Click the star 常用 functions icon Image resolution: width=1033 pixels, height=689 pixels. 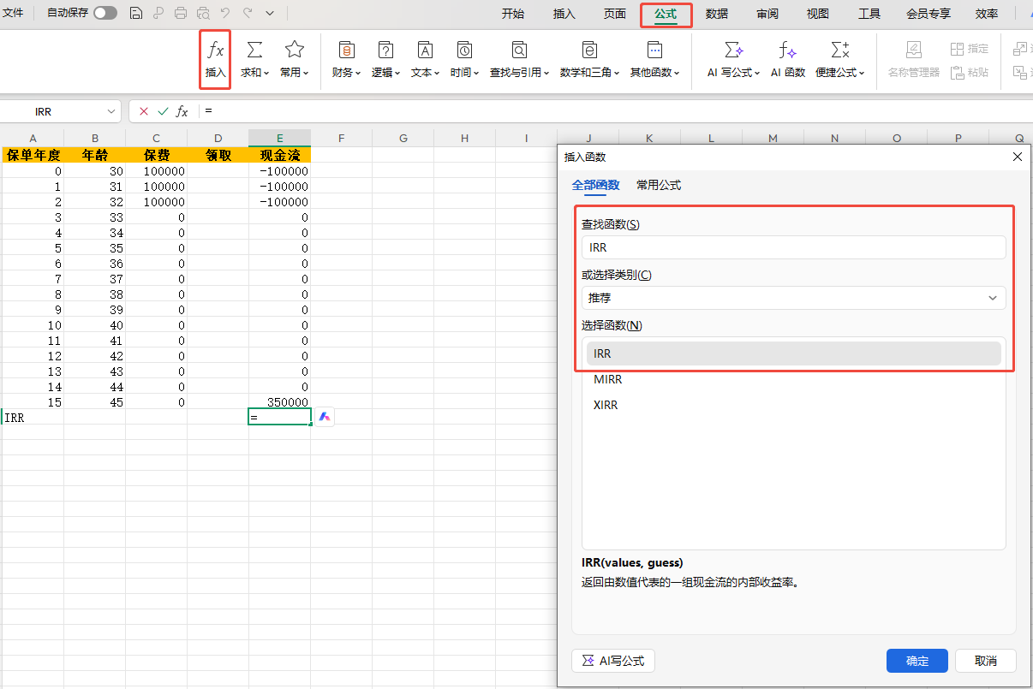pos(294,50)
